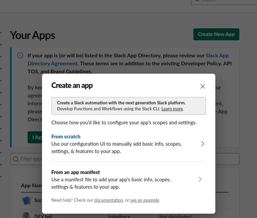Open the Learn more link
Screen dimensions: 257x218
(172, 109)
